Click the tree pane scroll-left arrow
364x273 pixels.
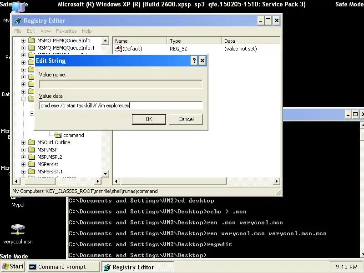pyautogui.click(x=16, y=181)
